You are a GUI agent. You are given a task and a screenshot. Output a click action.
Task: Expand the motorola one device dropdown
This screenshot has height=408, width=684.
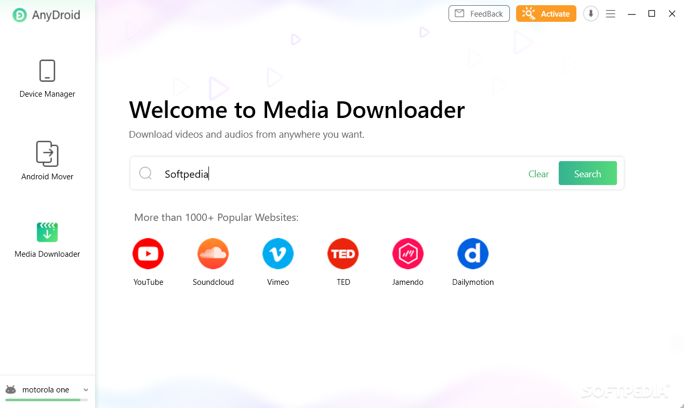86,390
